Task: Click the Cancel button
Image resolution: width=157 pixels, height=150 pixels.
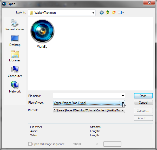Action: click(143, 103)
